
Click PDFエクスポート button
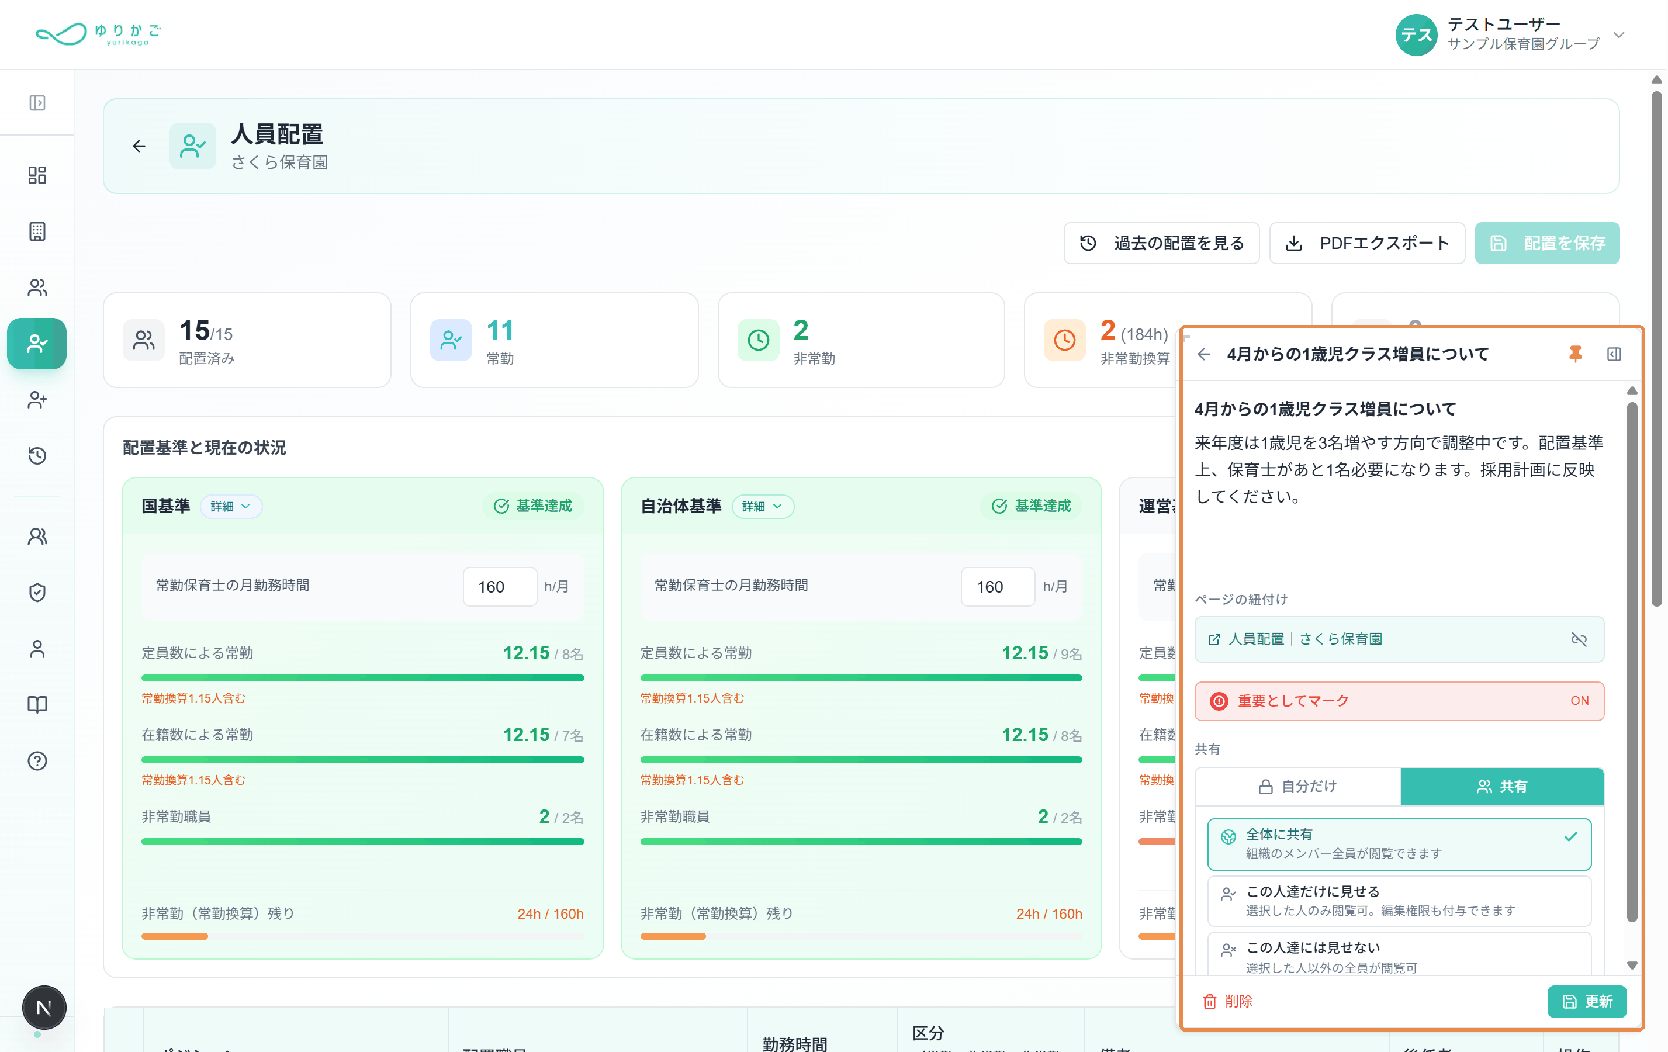(x=1366, y=243)
